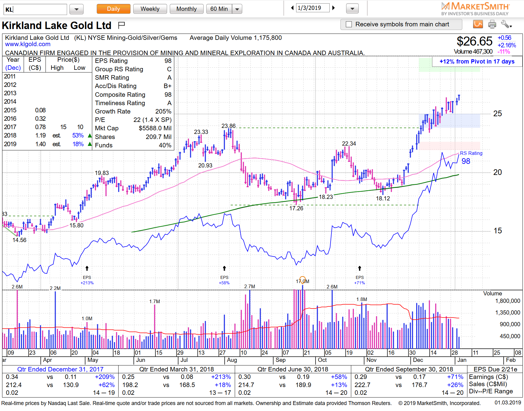Enable Receive symbols from main chart
Screen dimensions: 524x411
click(x=349, y=25)
